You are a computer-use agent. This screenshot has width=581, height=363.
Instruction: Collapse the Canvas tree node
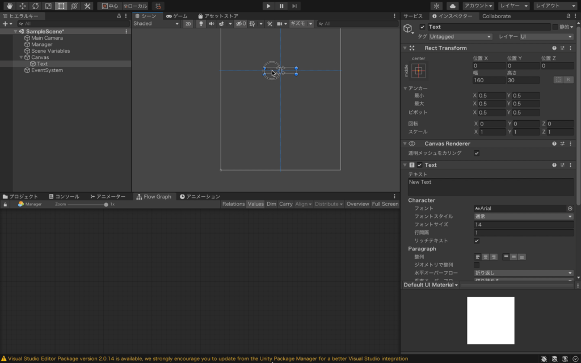pyautogui.click(x=21, y=57)
